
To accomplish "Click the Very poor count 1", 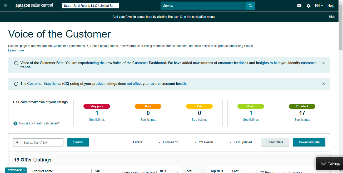I will 97,113.
